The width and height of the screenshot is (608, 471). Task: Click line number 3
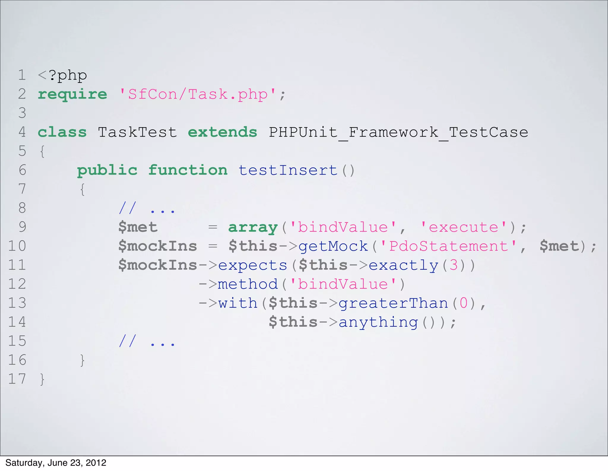(22, 113)
